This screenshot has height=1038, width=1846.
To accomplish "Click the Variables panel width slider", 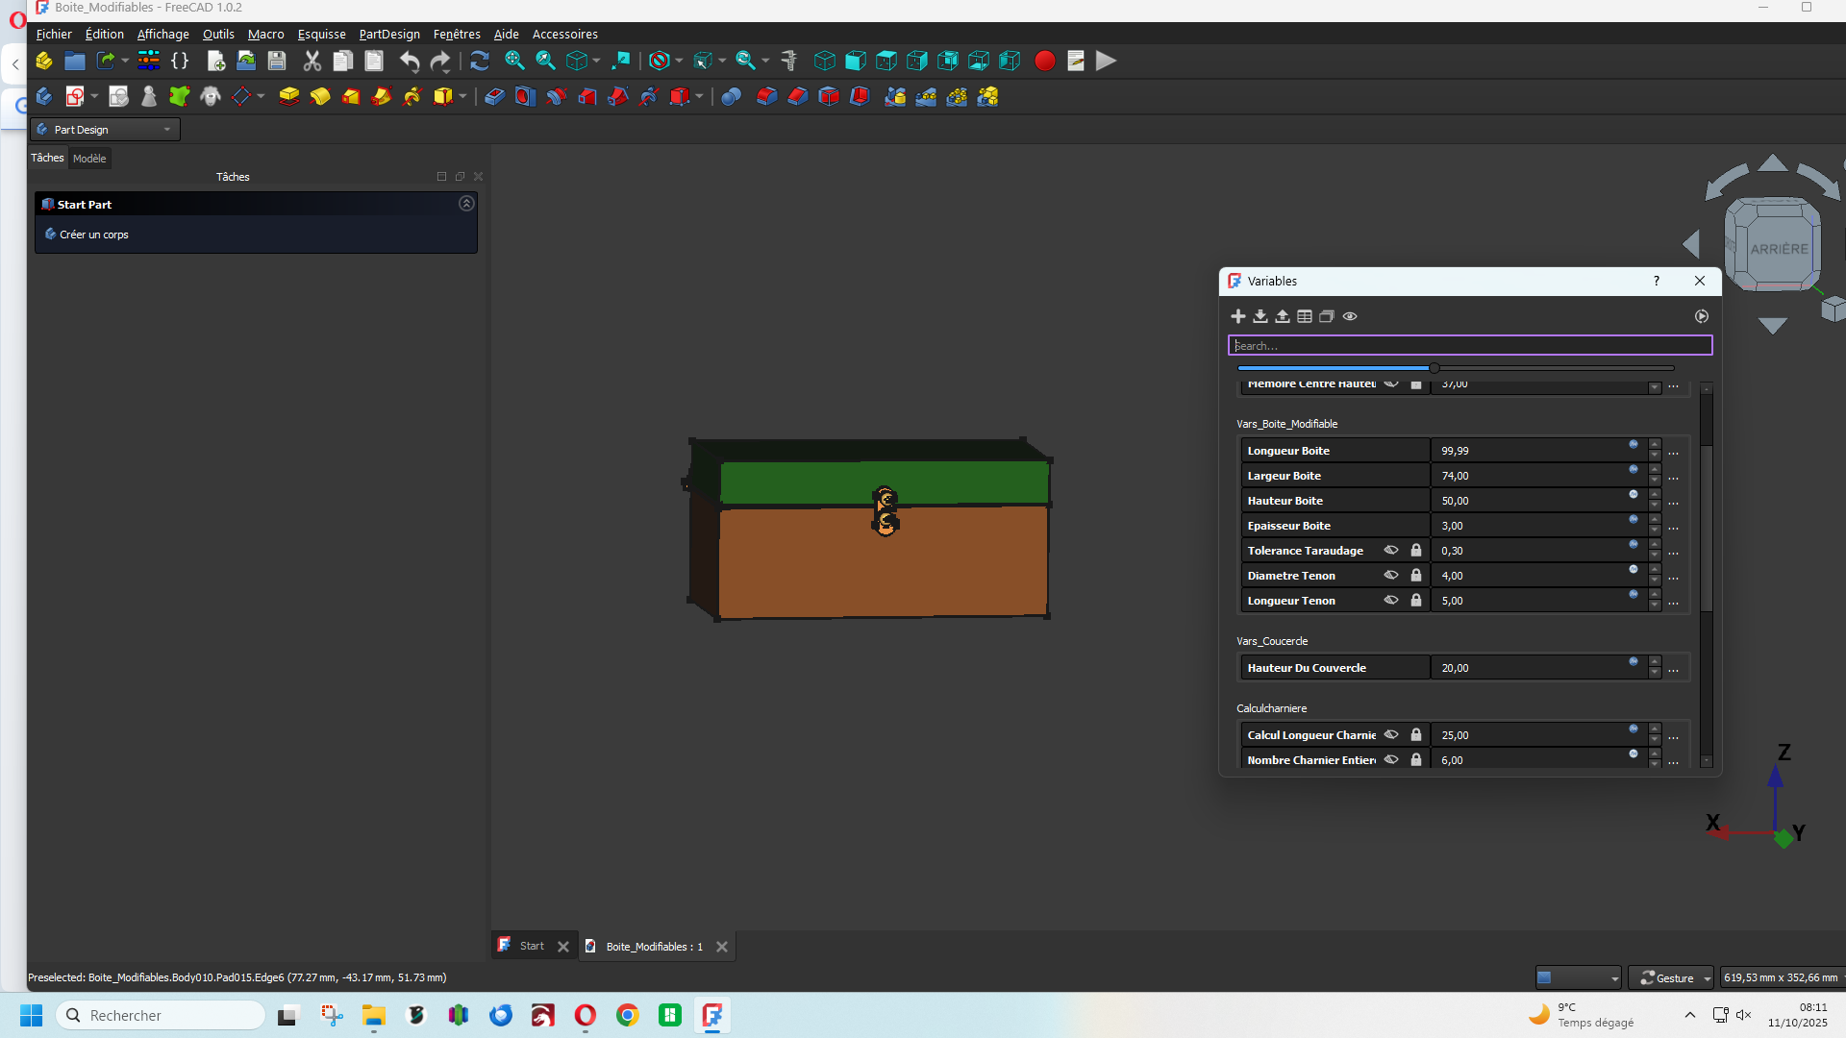I will 1434,368.
